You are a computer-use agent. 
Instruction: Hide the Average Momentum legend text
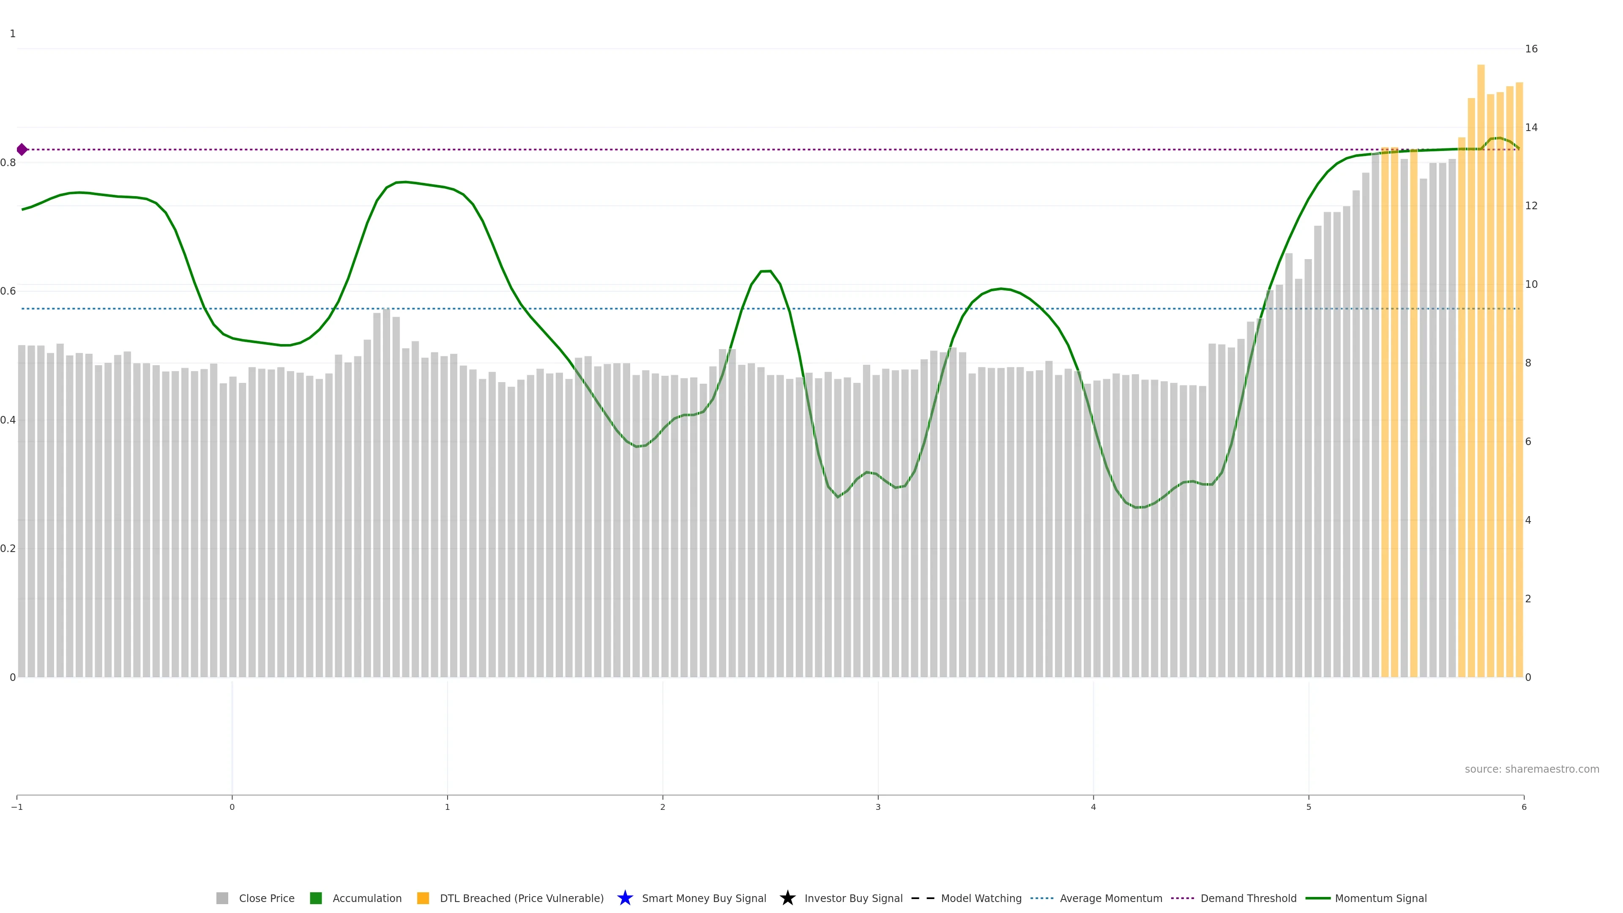pos(1111,898)
